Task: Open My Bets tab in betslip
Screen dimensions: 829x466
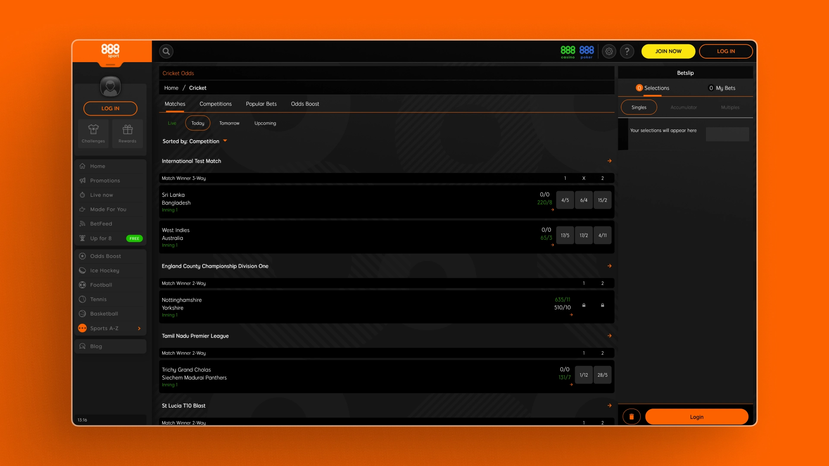Action: pyautogui.click(x=722, y=88)
